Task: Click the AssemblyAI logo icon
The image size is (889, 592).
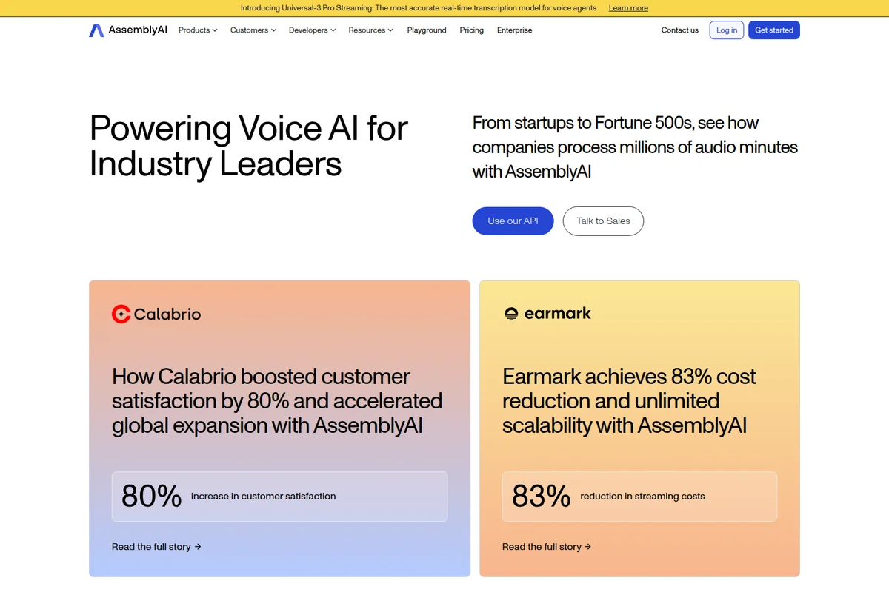Action: click(95, 30)
